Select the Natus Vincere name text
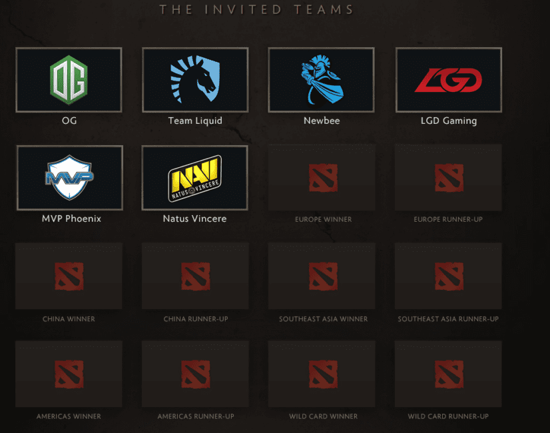The height and width of the screenshot is (433, 550). pos(194,218)
